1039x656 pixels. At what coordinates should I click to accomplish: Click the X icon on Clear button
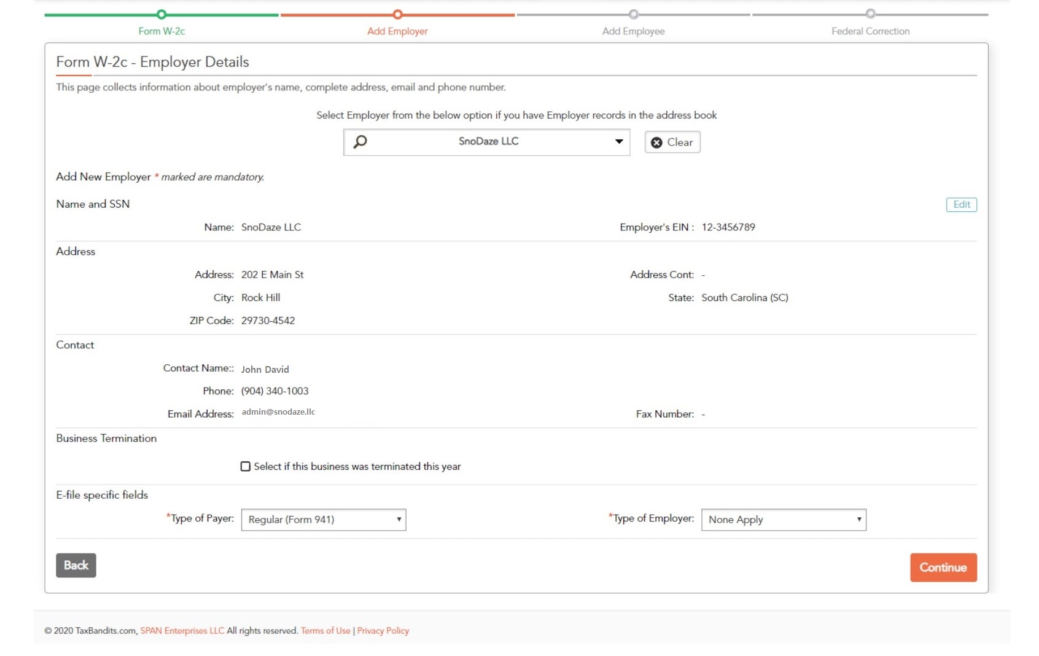point(656,143)
